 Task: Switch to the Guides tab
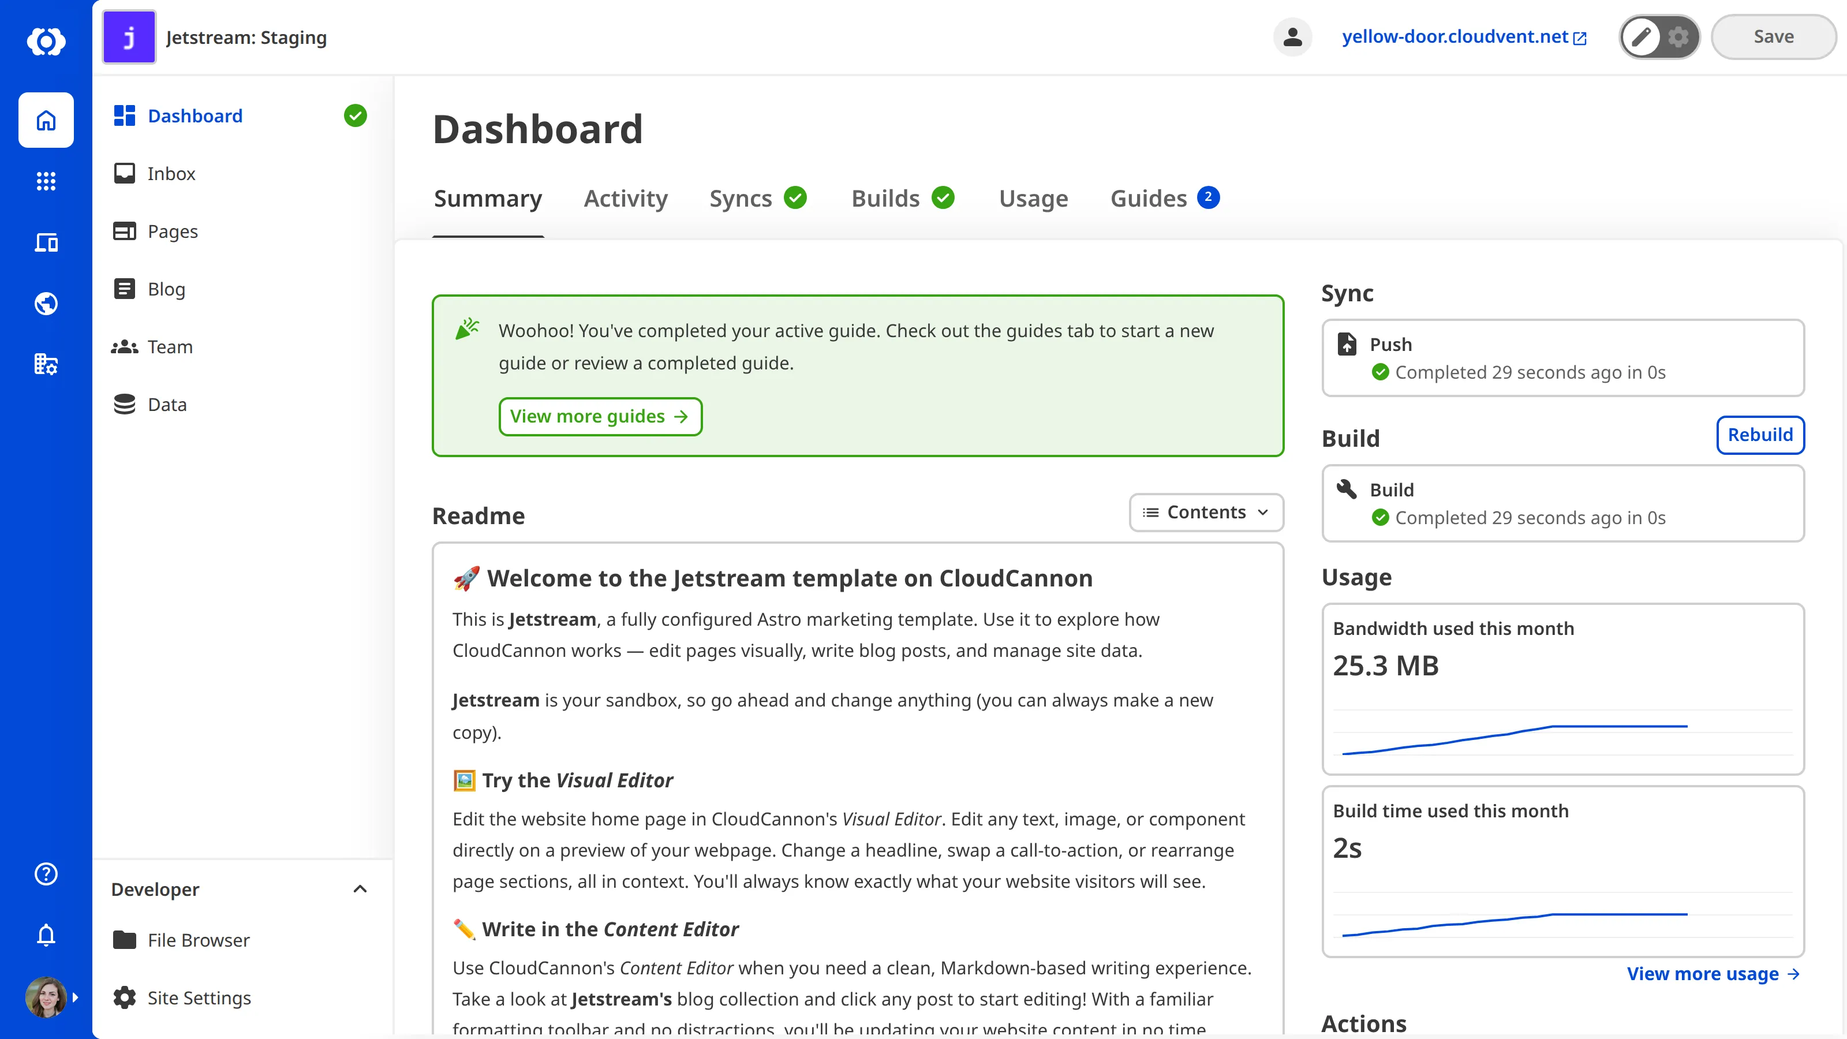tap(1164, 199)
